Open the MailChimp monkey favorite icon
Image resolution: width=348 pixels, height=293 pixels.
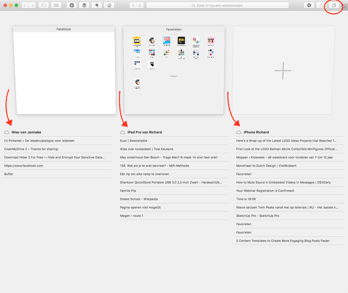click(152, 40)
